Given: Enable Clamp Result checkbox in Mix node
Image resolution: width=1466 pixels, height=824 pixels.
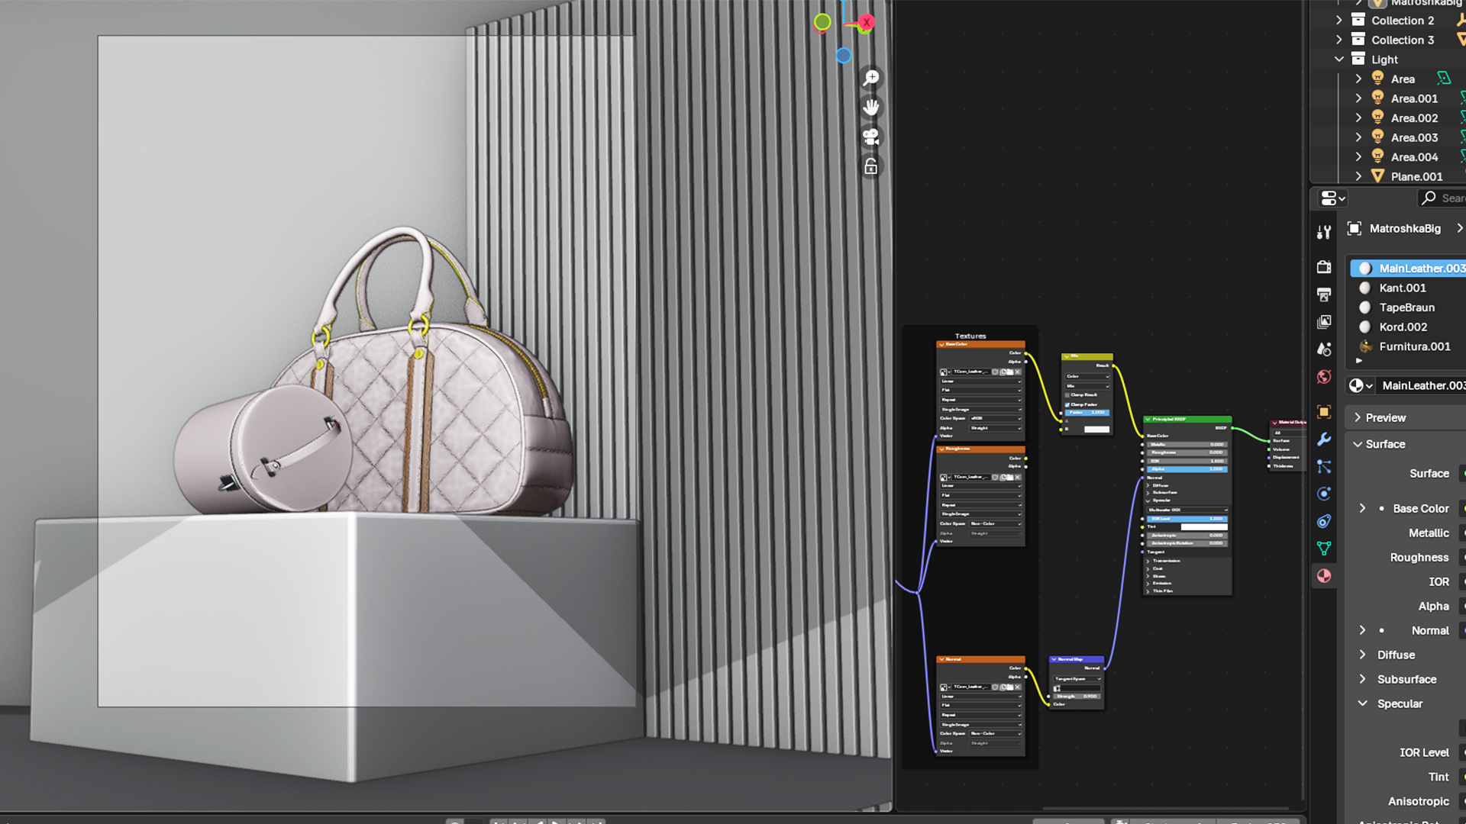Looking at the screenshot, I should point(1067,395).
